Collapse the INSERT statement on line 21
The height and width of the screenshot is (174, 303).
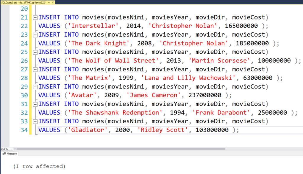35,17
